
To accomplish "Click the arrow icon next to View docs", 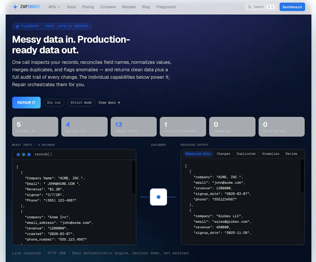I will click(119, 103).
